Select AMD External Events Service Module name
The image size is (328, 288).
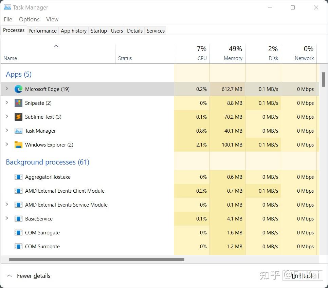[x=66, y=205]
